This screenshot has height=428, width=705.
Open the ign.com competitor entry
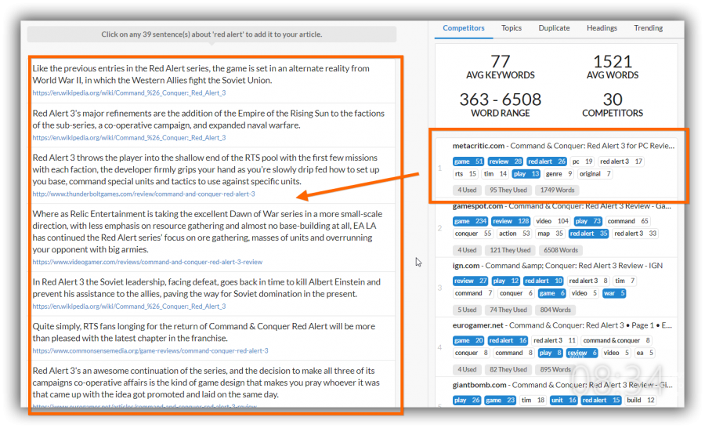pyautogui.click(x=558, y=266)
